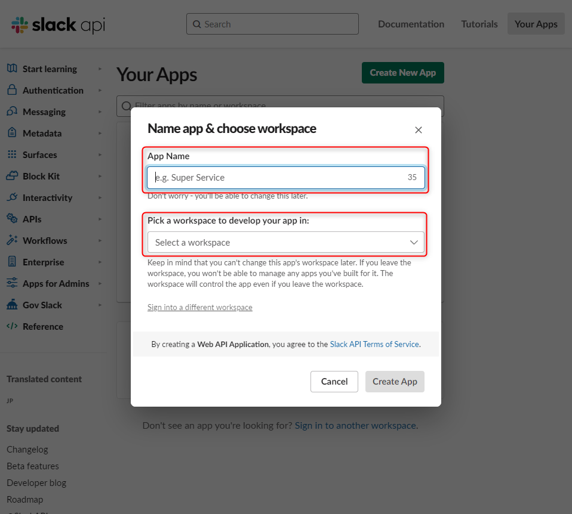Open Workflows via its lightning icon
The image size is (572, 514).
(x=12, y=240)
